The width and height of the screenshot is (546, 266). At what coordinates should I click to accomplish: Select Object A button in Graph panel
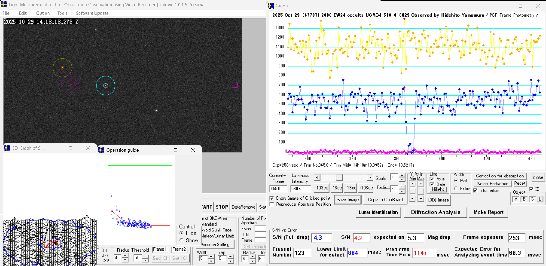(x=516, y=199)
